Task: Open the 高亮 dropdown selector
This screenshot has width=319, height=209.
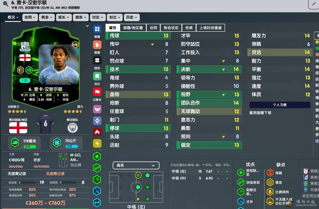Action: [136, 165]
